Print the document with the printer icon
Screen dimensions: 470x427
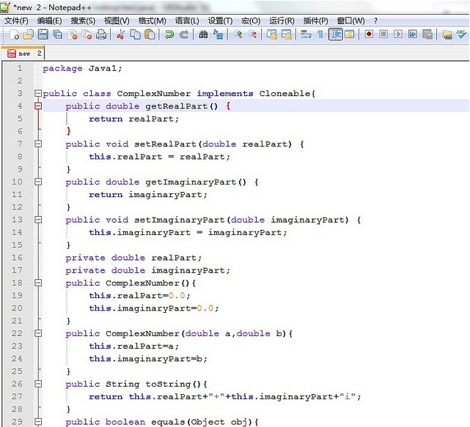click(x=101, y=34)
